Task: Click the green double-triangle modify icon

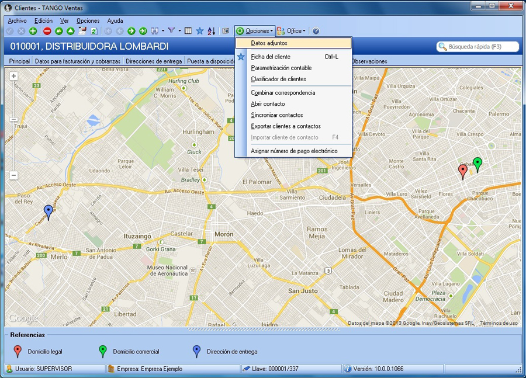Action: pos(59,31)
